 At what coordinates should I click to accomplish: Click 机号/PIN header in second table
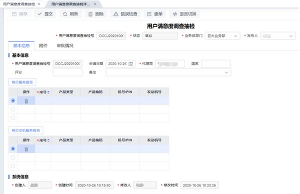(x=125, y=140)
